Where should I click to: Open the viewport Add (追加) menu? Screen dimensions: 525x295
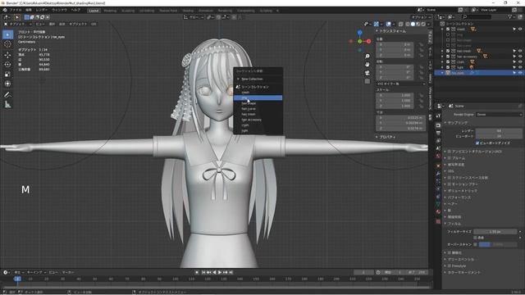click(62, 24)
